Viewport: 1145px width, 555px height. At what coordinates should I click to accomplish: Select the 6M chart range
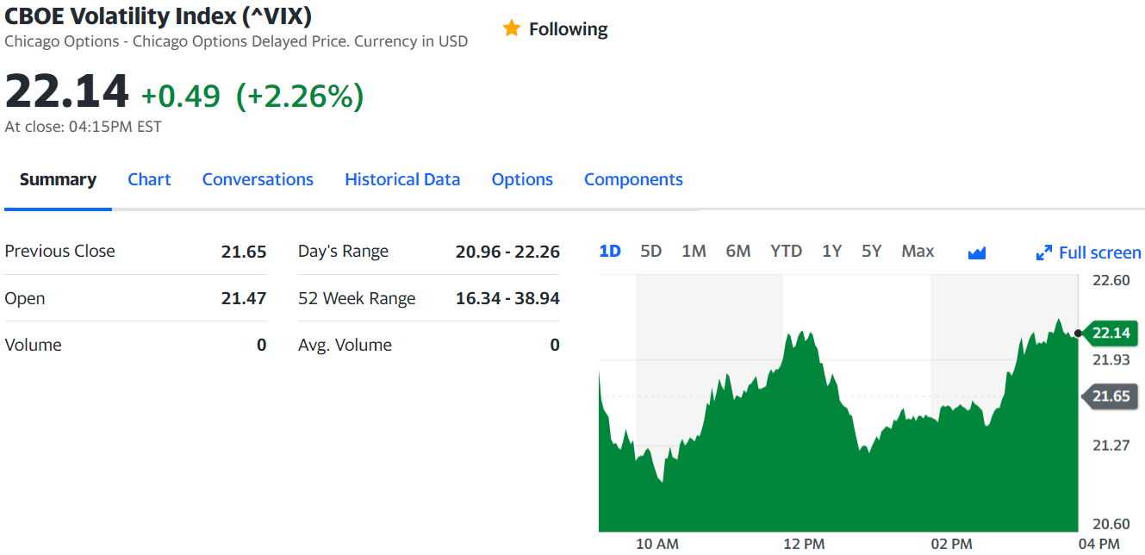pyautogui.click(x=738, y=251)
